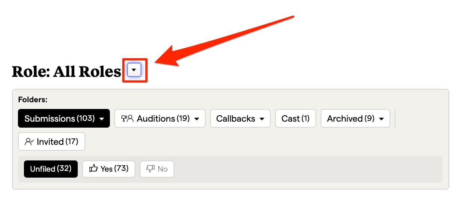Screen dimensions: 459x200
Task: Open the Cast (1) folder
Action: (x=295, y=119)
